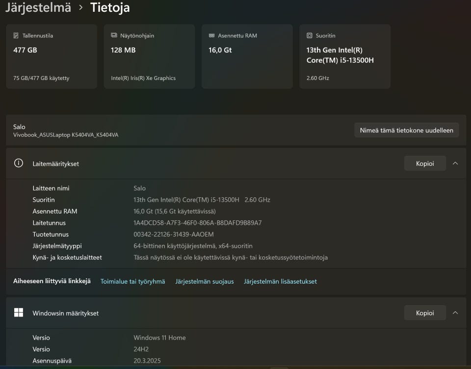
Task: Click the RAM icon beside Asennettu RAM
Action: [x=212, y=35]
